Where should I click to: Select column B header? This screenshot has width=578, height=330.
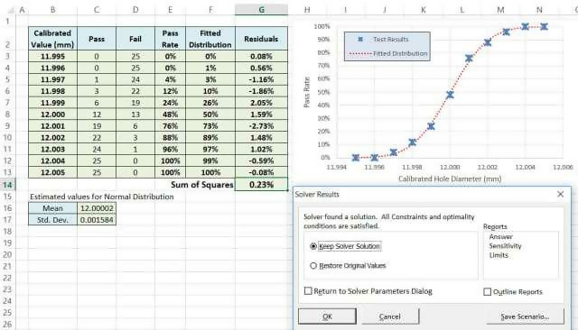click(52, 10)
